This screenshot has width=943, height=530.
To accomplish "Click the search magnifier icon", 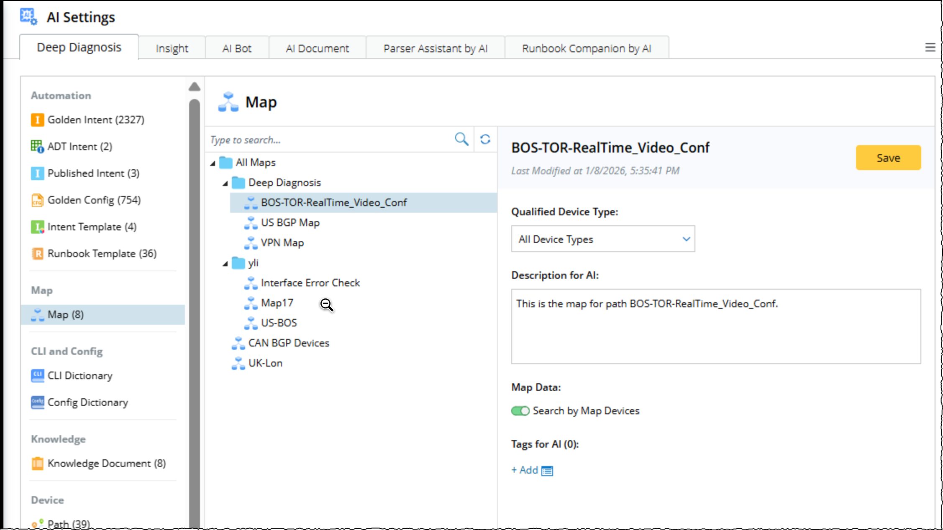I will click(461, 139).
